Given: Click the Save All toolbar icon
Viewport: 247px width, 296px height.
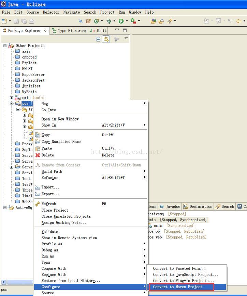Looking at the screenshot, I should [x=24, y=21].
